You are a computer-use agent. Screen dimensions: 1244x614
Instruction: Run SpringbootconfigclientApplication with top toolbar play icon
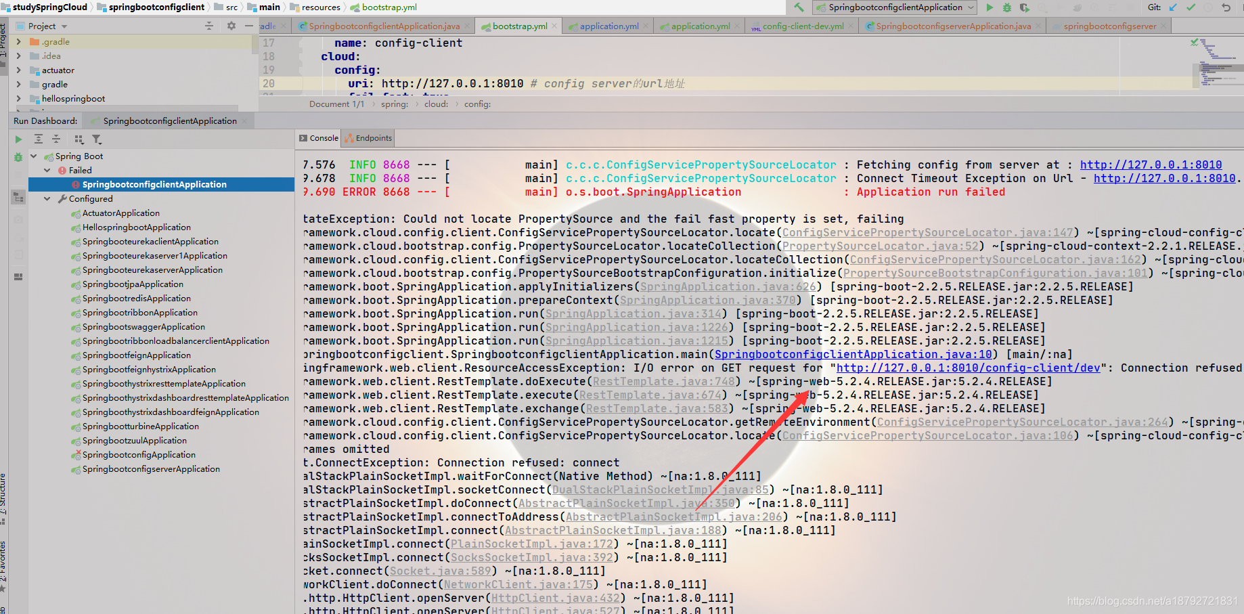pos(990,7)
